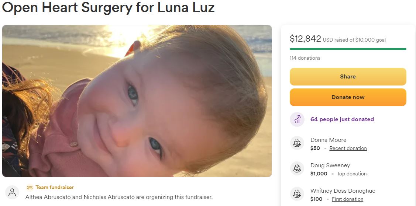Click the 114 donations count text
416x206 pixels.
(x=305, y=58)
